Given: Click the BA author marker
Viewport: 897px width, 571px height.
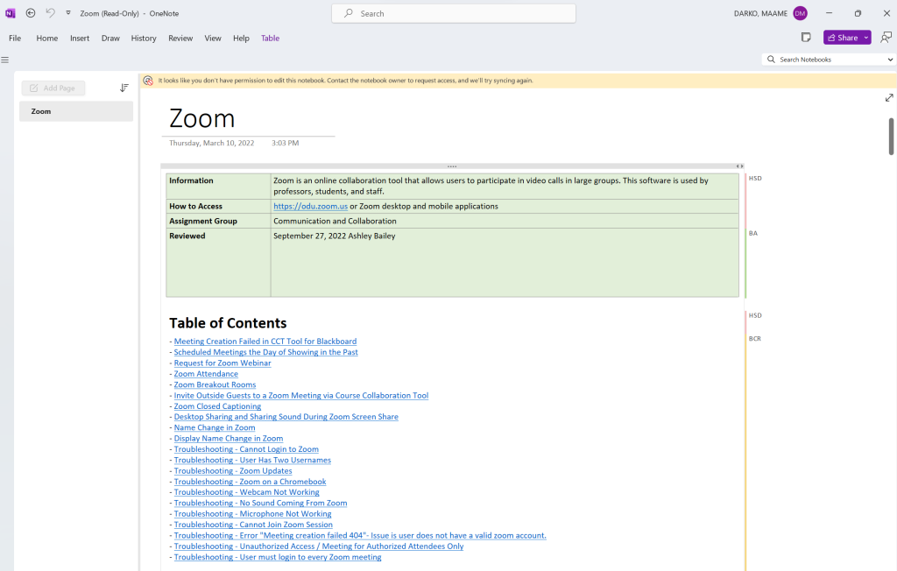Looking at the screenshot, I should (752, 234).
